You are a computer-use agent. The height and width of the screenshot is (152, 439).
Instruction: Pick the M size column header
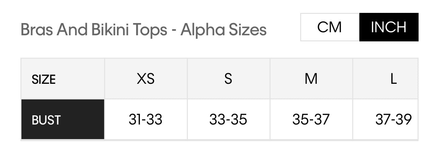click(311, 79)
